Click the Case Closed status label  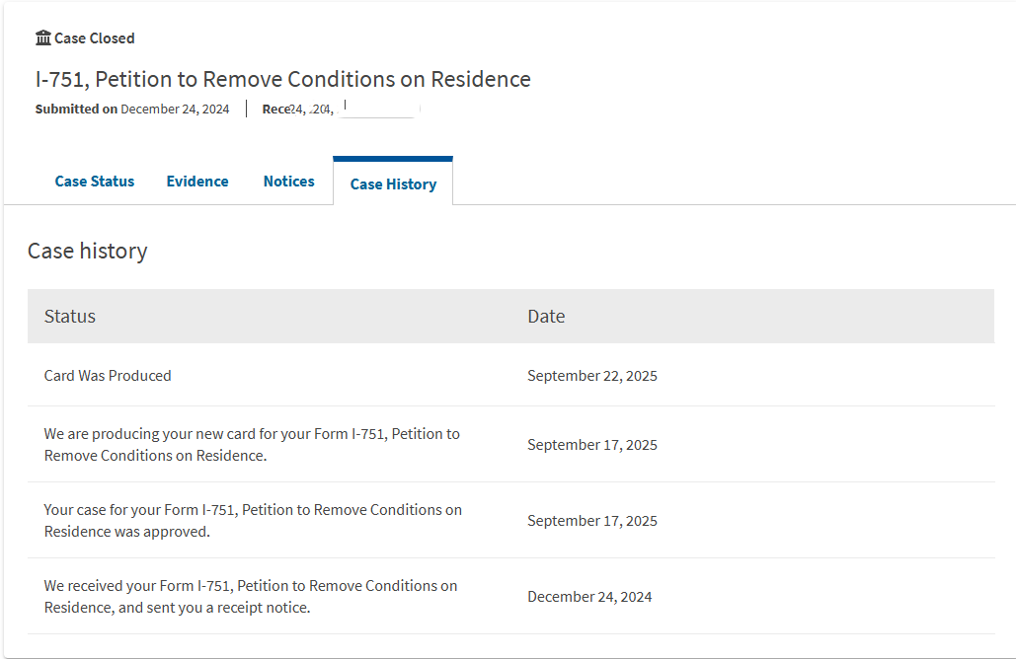(94, 38)
